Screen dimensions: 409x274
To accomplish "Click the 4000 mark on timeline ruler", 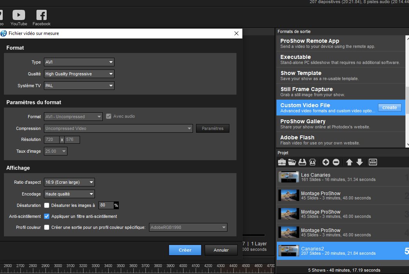I will pyautogui.click(x=183, y=266).
